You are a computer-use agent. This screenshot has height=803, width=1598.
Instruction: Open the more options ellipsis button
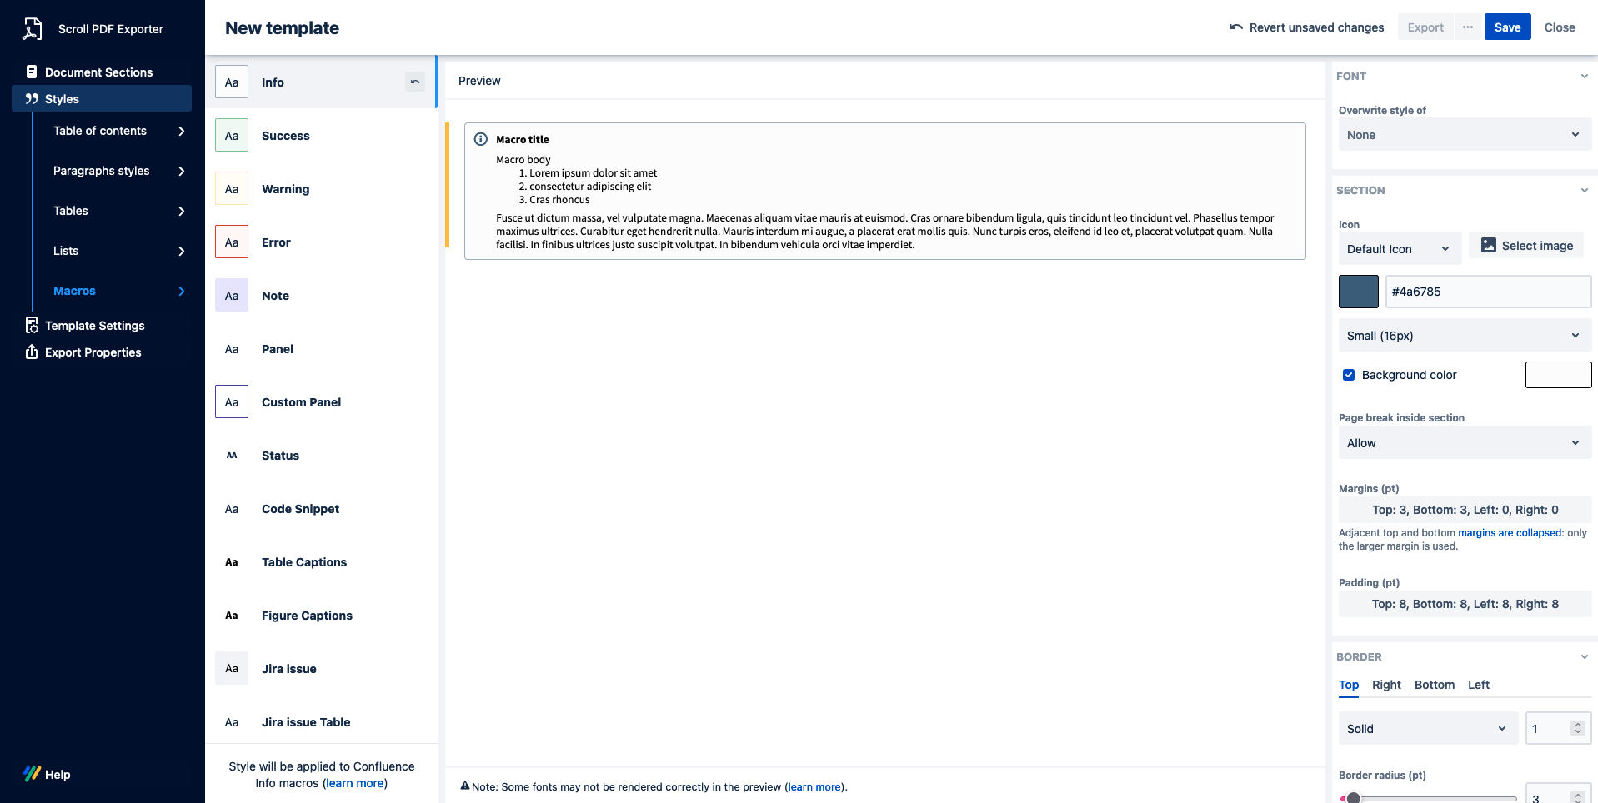1468,27
